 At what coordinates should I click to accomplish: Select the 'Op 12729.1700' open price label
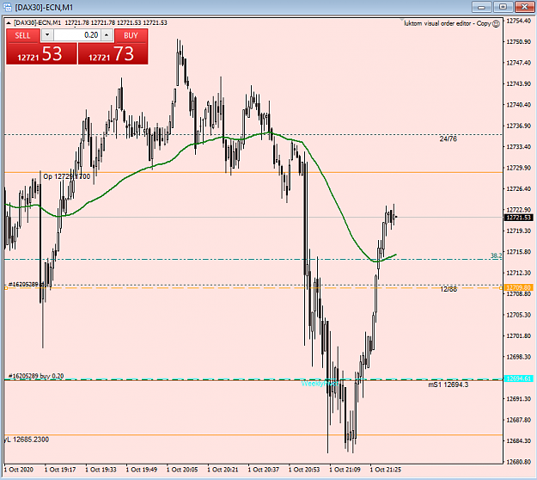click(x=67, y=176)
